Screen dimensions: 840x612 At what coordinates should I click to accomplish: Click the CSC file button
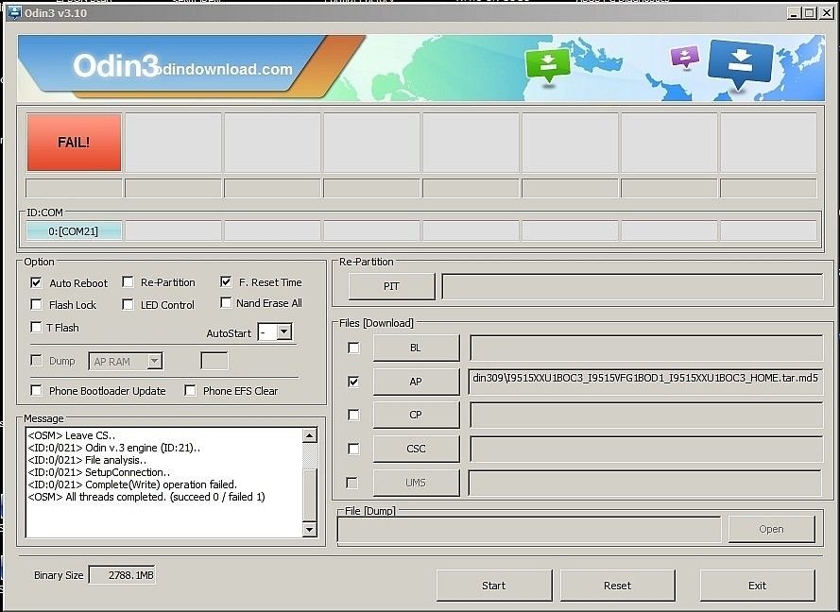(x=417, y=449)
